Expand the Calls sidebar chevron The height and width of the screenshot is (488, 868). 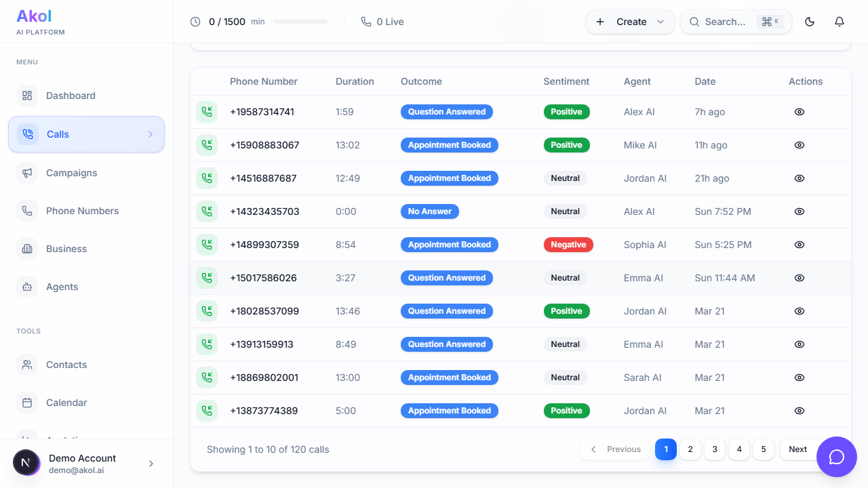click(x=151, y=134)
